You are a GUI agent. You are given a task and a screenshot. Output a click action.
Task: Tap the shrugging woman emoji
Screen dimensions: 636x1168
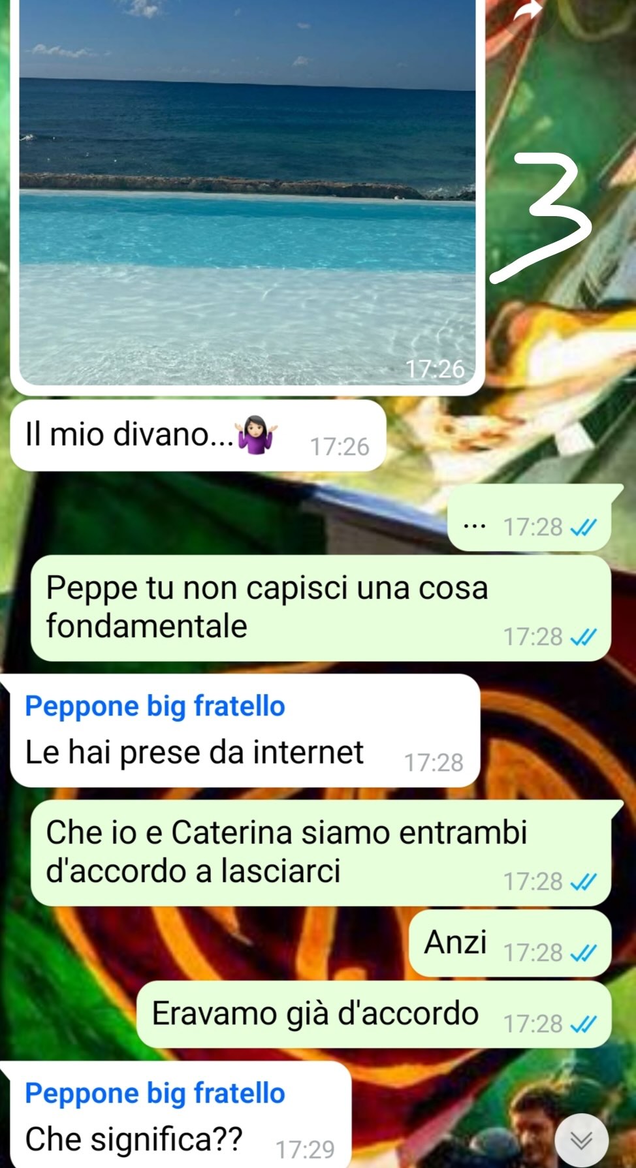pos(257,435)
